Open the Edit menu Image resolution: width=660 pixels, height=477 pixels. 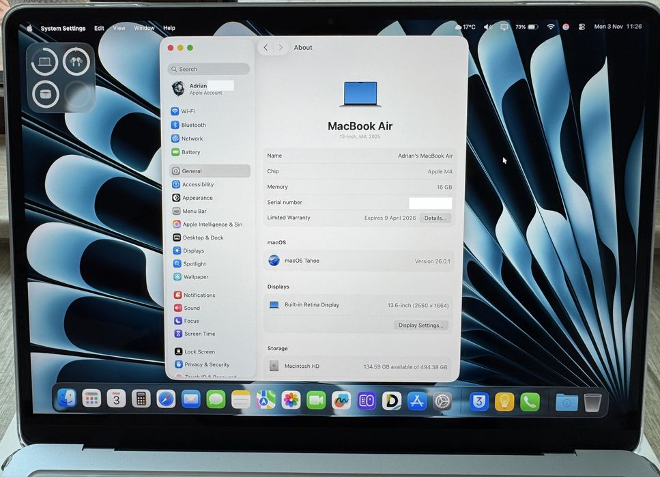click(x=100, y=28)
